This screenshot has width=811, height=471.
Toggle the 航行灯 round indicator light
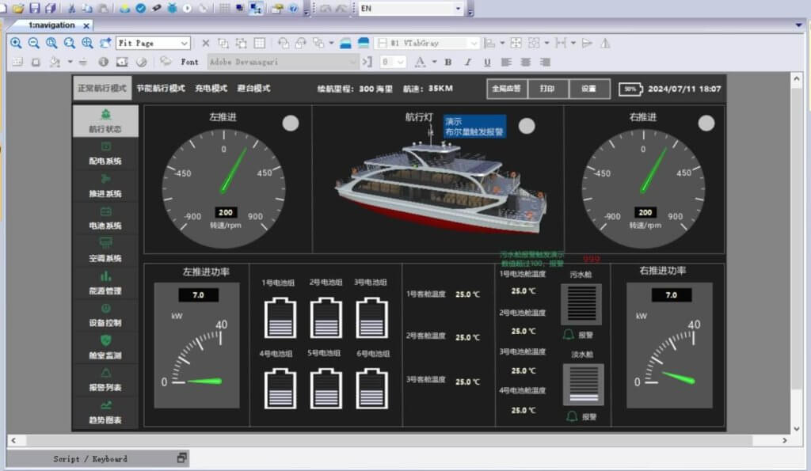click(x=527, y=125)
